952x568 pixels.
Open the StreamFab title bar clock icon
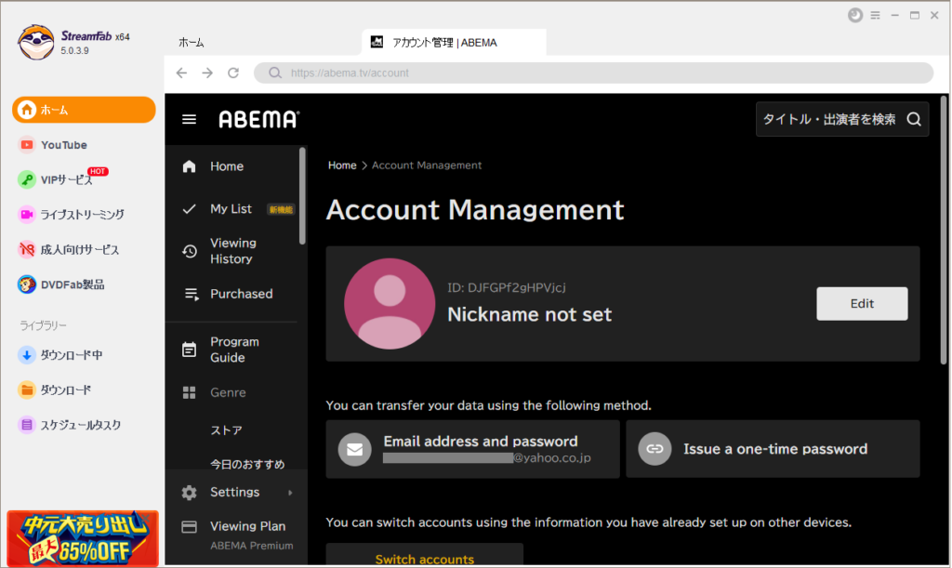[x=855, y=15]
